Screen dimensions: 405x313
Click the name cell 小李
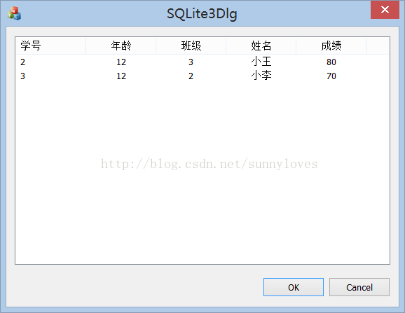click(261, 76)
